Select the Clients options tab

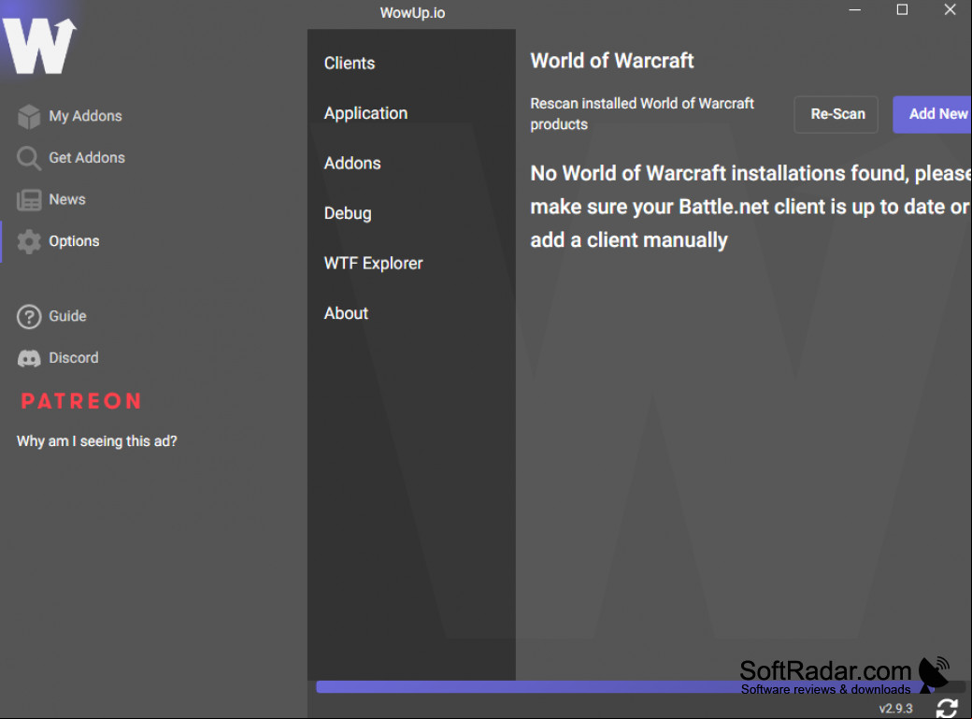click(350, 64)
